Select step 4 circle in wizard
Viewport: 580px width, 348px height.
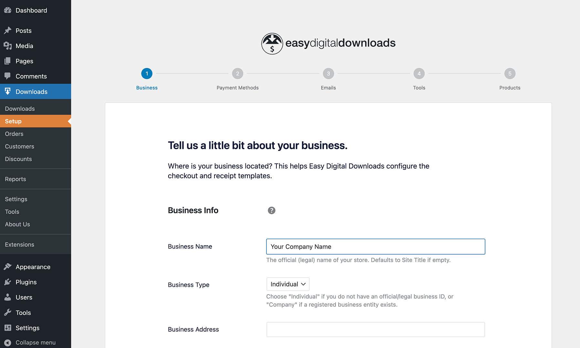click(419, 73)
